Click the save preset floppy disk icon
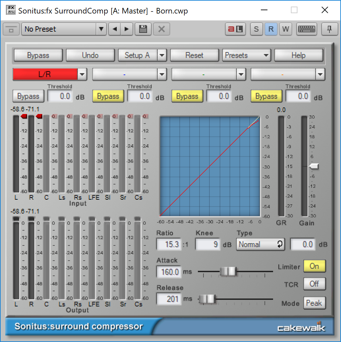Image resolution: width=341 pixels, height=342 pixels. point(143,29)
